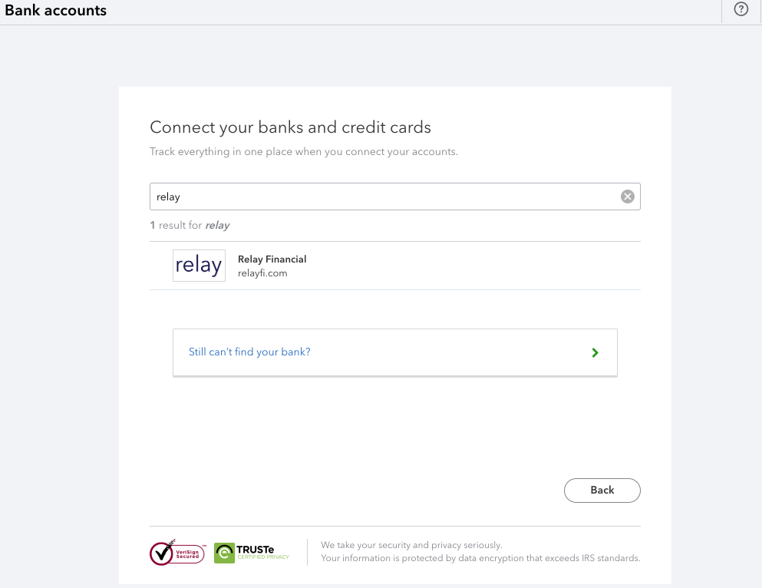Image resolution: width=762 pixels, height=588 pixels.
Task: Select the relay logo thumbnail
Action: pos(199,266)
